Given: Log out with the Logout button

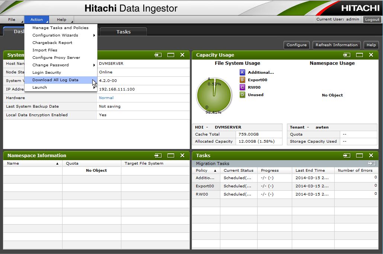Looking at the screenshot, I should [372, 20].
